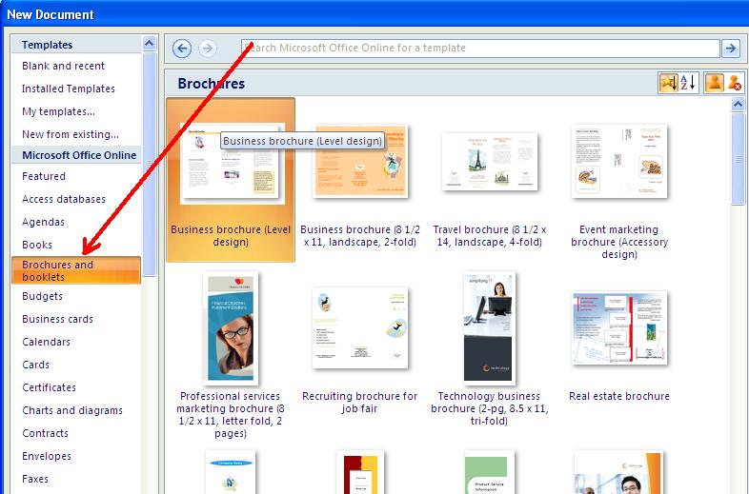Click the search Microsoft Office Online field
This screenshot has height=494, width=749.
480,48
